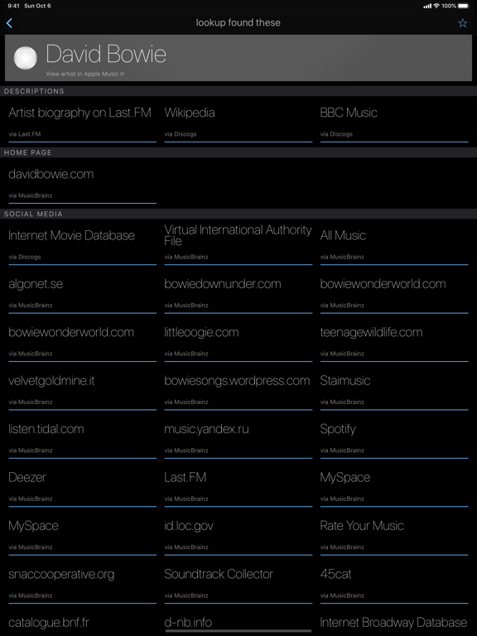Tap the Wi-Fi icon in status bar
Image resolution: width=477 pixels, height=636 pixels.
(436, 6)
